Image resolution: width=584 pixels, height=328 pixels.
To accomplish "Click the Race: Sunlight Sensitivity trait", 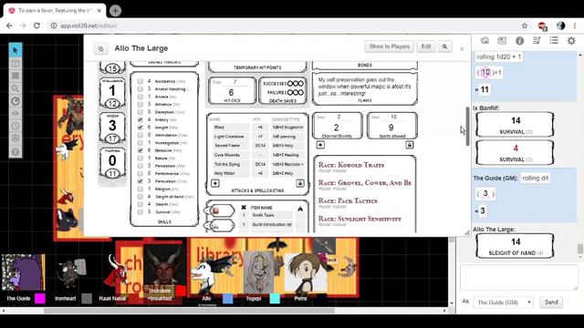I will (360, 219).
